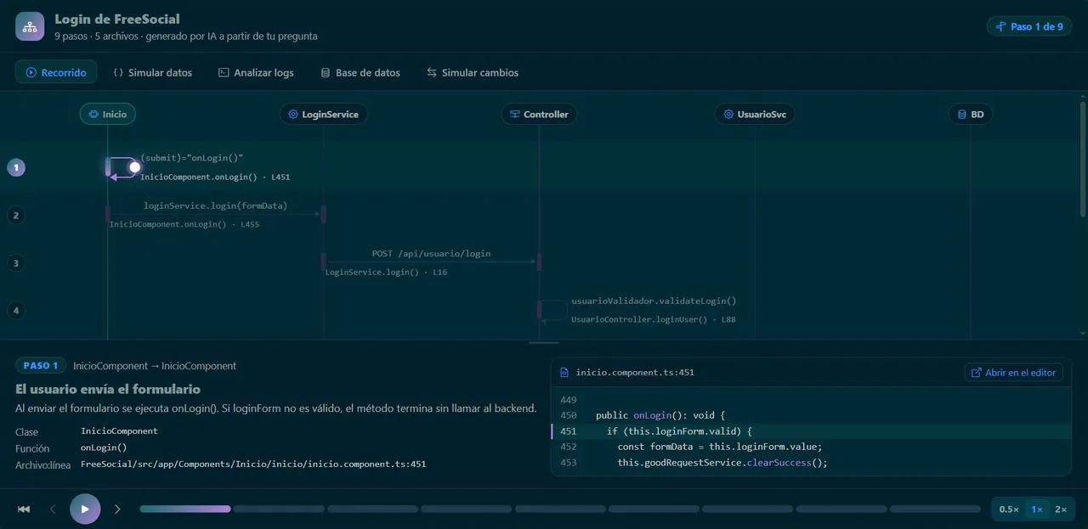
Task: Select the UsuarioSvc lifeline header
Action: click(x=755, y=114)
